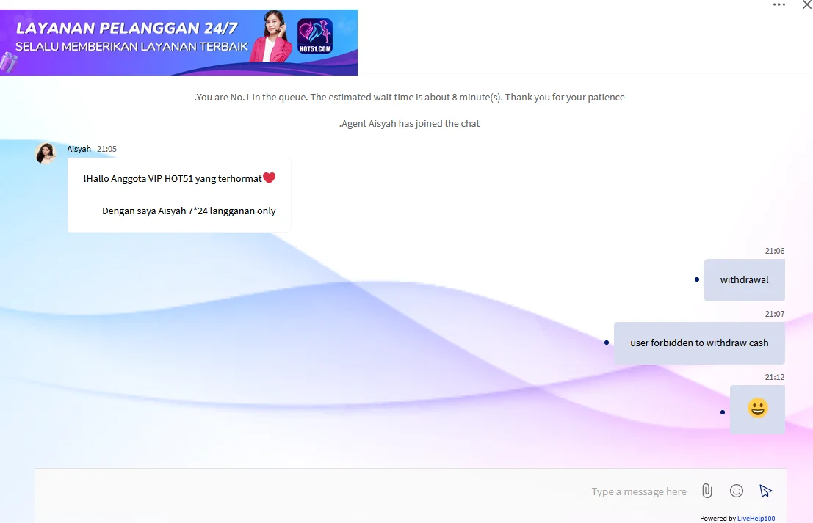Click the red heart emoji in greeting
The height and width of the screenshot is (523, 813).
(x=269, y=178)
